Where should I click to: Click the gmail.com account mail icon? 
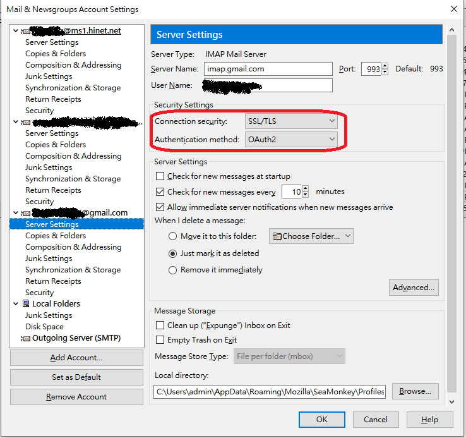click(26, 214)
